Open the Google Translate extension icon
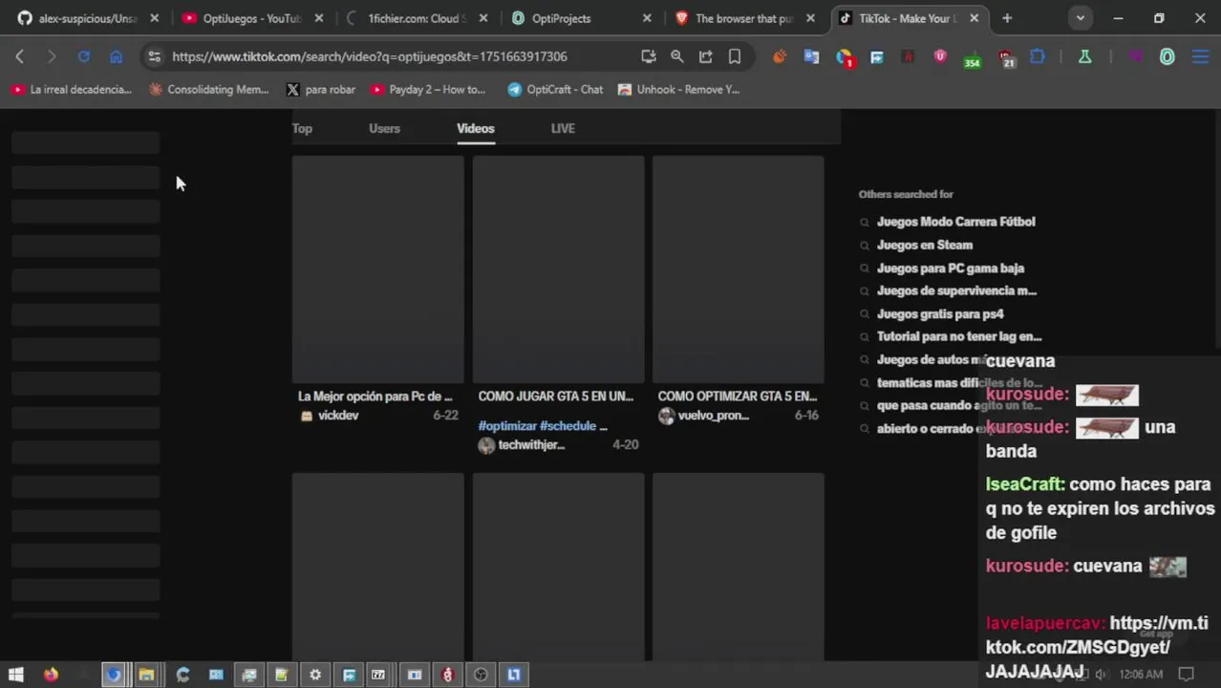Viewport: 1221px width, 688px height. pos(811,56)
